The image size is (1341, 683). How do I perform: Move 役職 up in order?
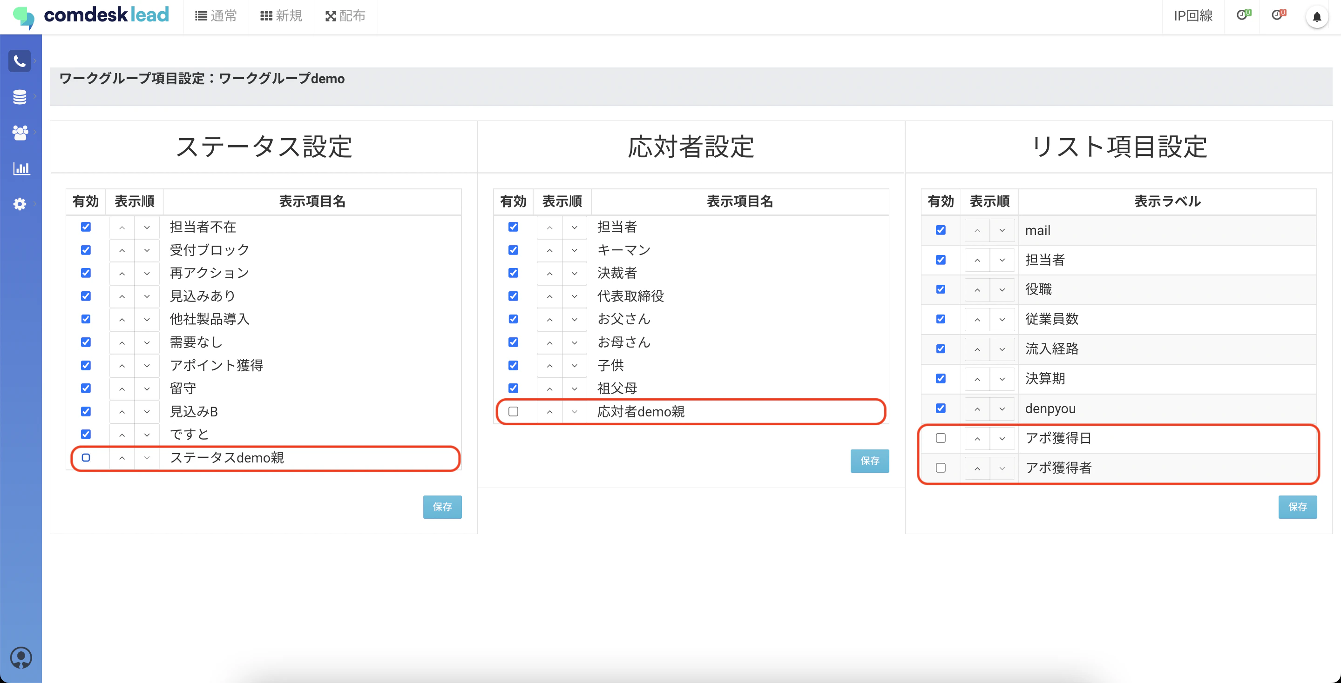click(x=977, y=290)
